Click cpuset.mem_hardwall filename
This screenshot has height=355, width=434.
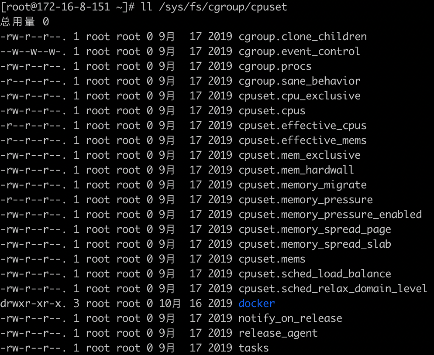(x=296, y=170)
